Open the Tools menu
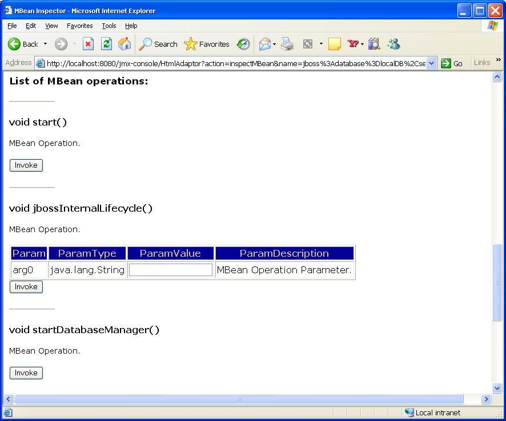 coord(109,26)
